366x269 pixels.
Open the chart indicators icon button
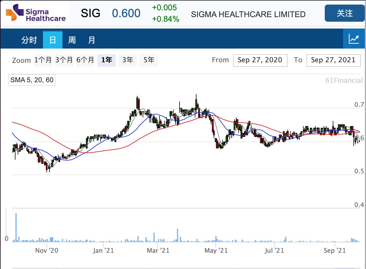354,39
